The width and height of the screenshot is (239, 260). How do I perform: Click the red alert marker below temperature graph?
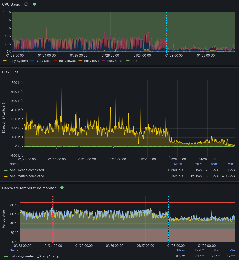52,243
